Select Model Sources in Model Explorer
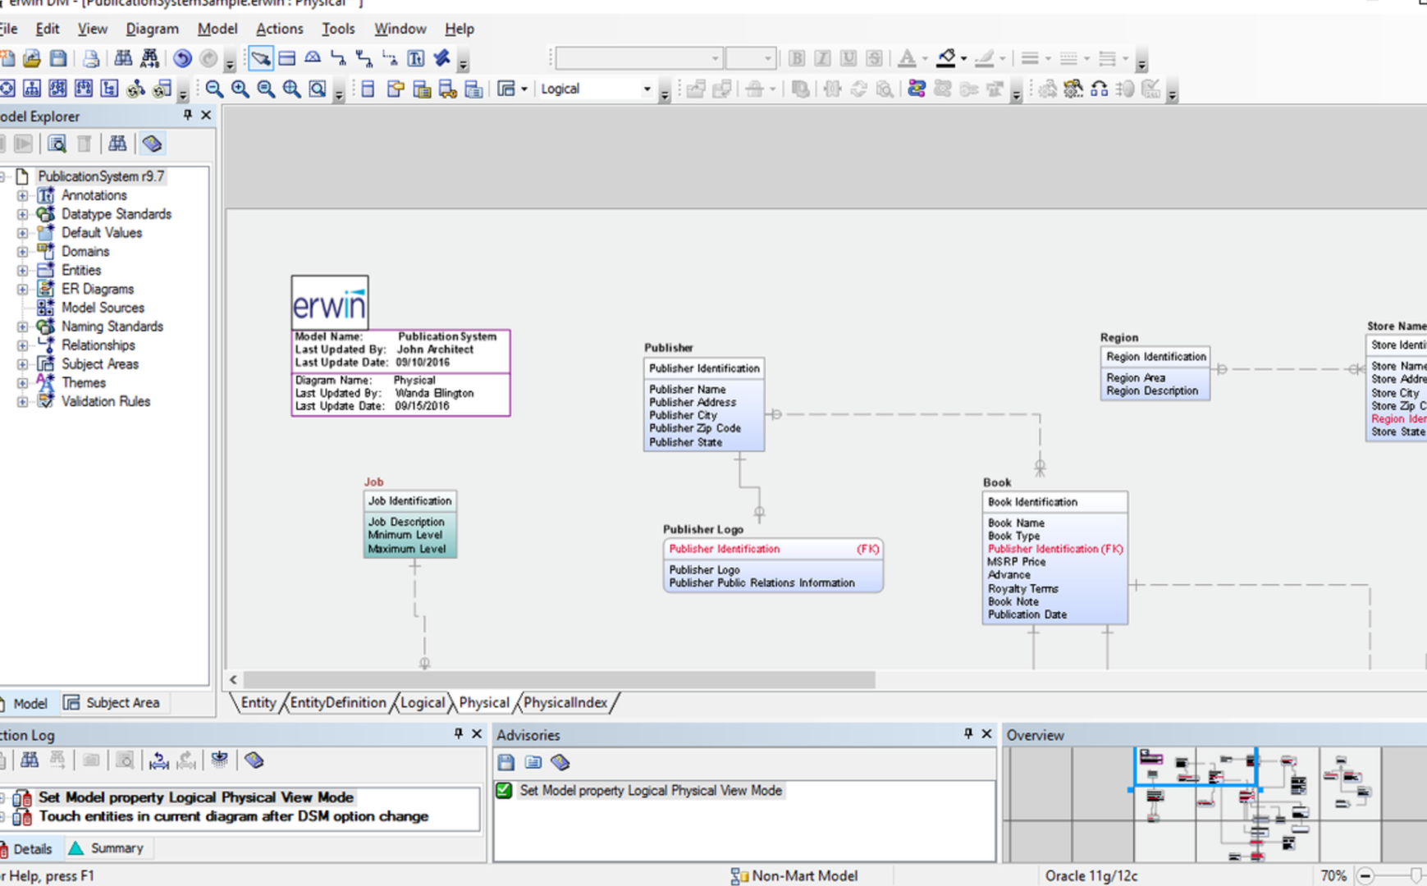1427x886 pixels. tap(103, 308)
